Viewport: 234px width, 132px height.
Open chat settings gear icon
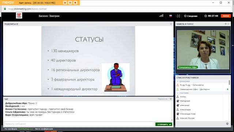(171, 99)
